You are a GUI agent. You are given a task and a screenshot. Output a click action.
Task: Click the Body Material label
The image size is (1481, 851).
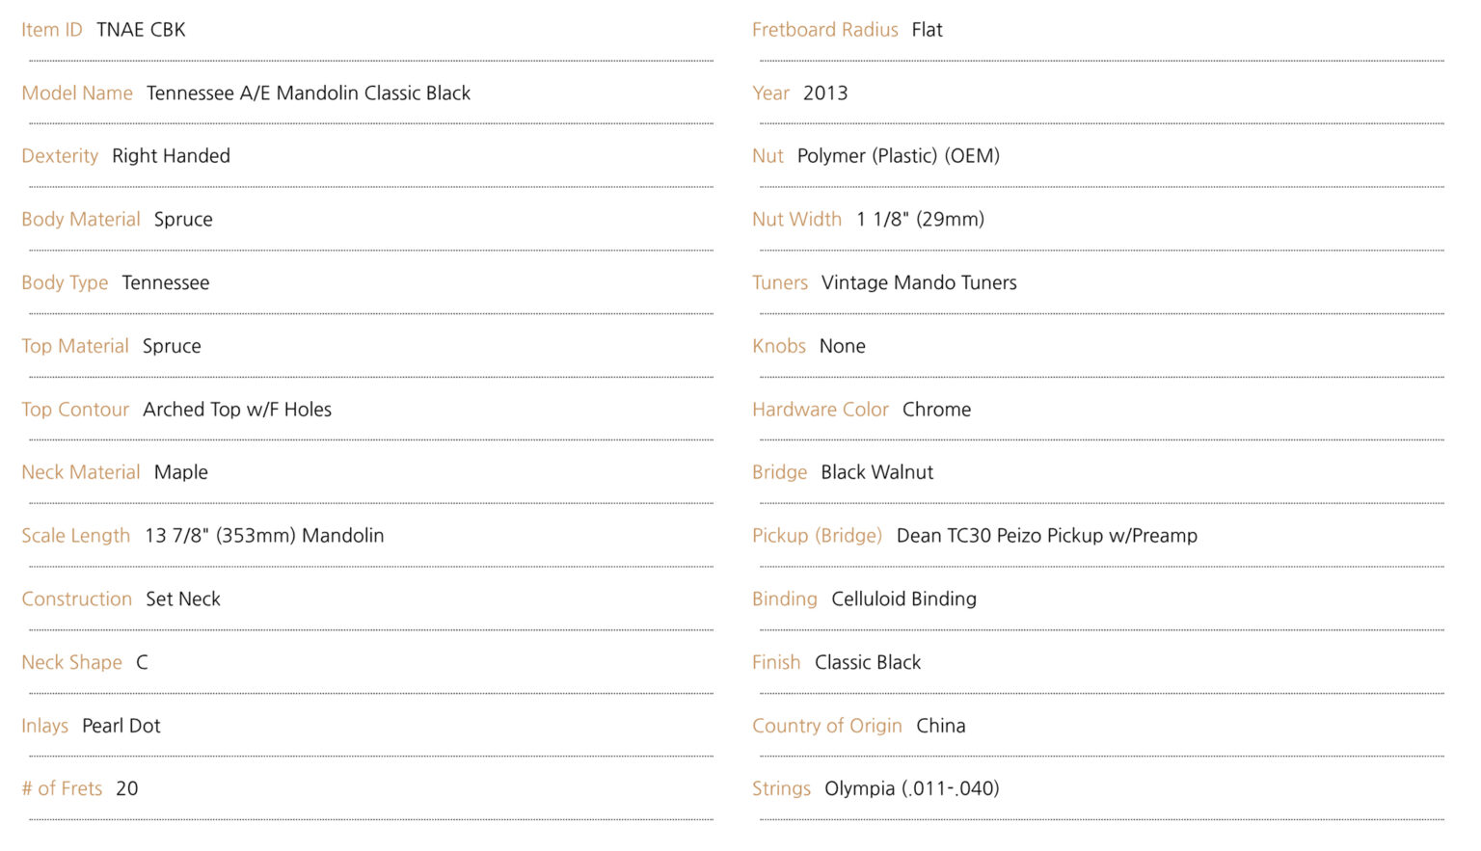coord(81,220)
